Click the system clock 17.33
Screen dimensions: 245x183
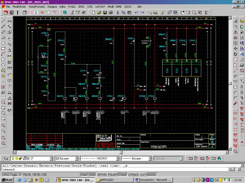[x=238, y=180]
